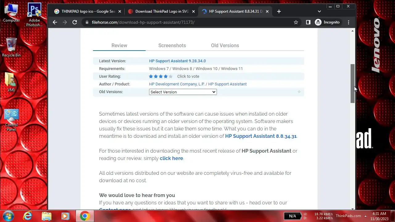
Task: Open a new tab with plus button
Action: click(279, 11)
